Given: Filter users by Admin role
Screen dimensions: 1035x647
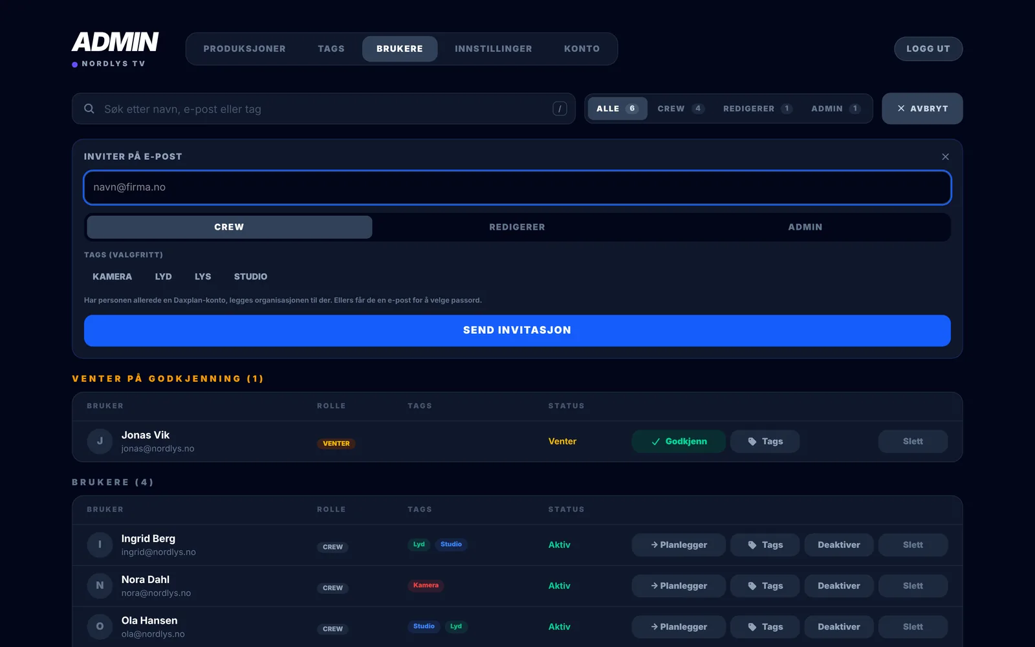Looking at the screenshot, I should [836, 109].
